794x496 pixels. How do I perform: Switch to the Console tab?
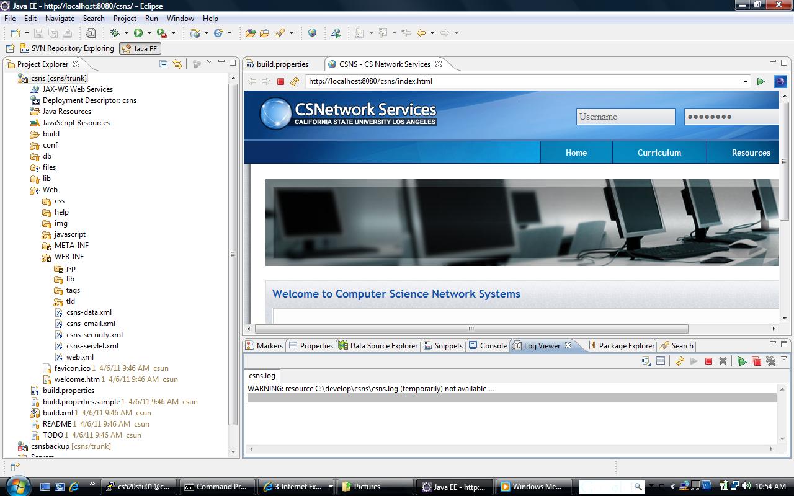[488, 345]
